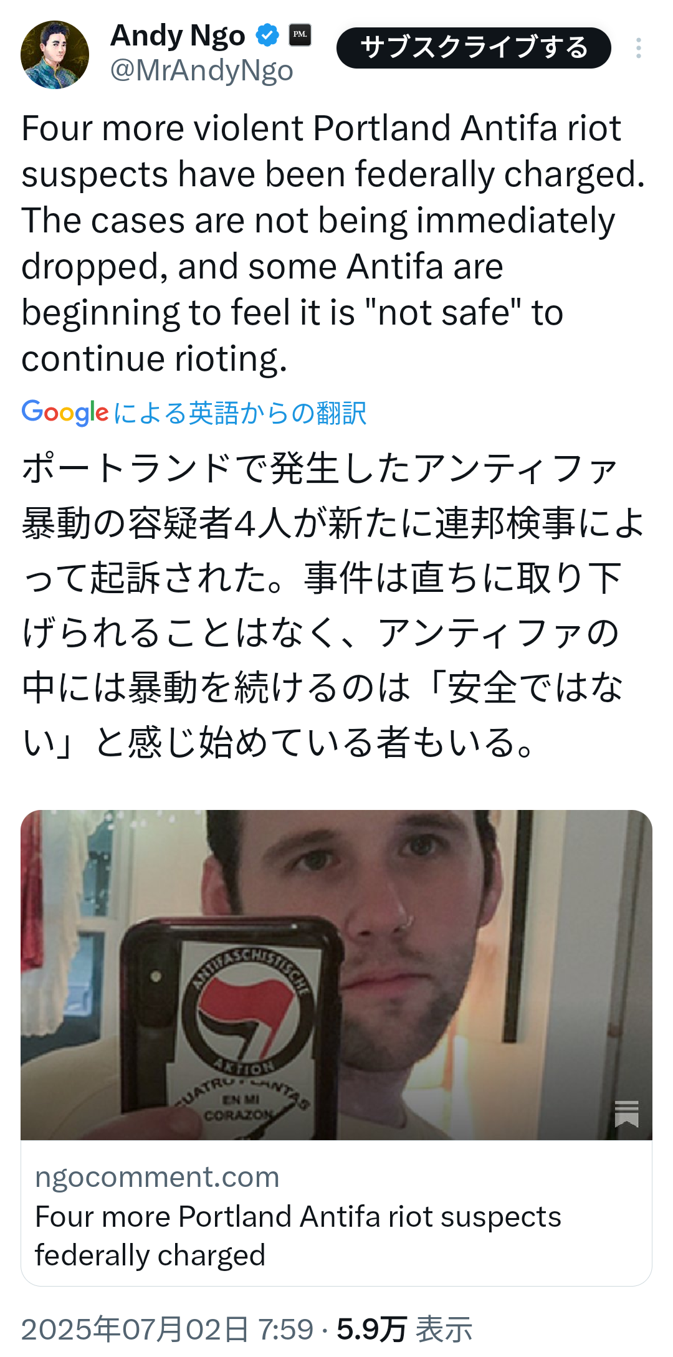Open Andy Ngo's profile avatar
The height and width of the screenshot is (1357, 673).
point(55,55)
